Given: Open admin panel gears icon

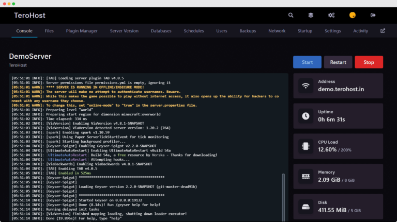Looking at the screenshot, I should (x=331, y=15).
